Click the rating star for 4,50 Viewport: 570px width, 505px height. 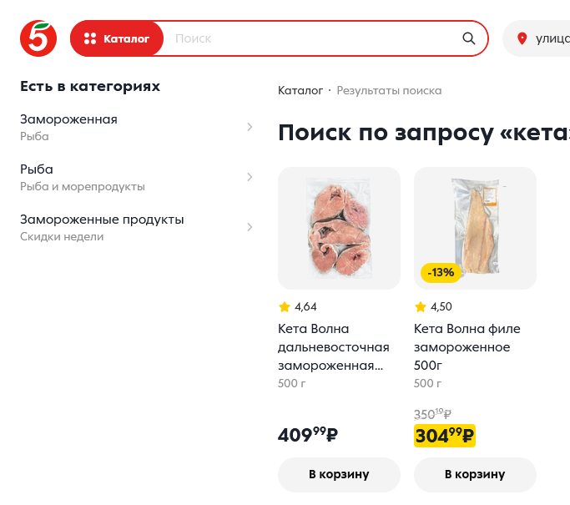tap(421, 307)
